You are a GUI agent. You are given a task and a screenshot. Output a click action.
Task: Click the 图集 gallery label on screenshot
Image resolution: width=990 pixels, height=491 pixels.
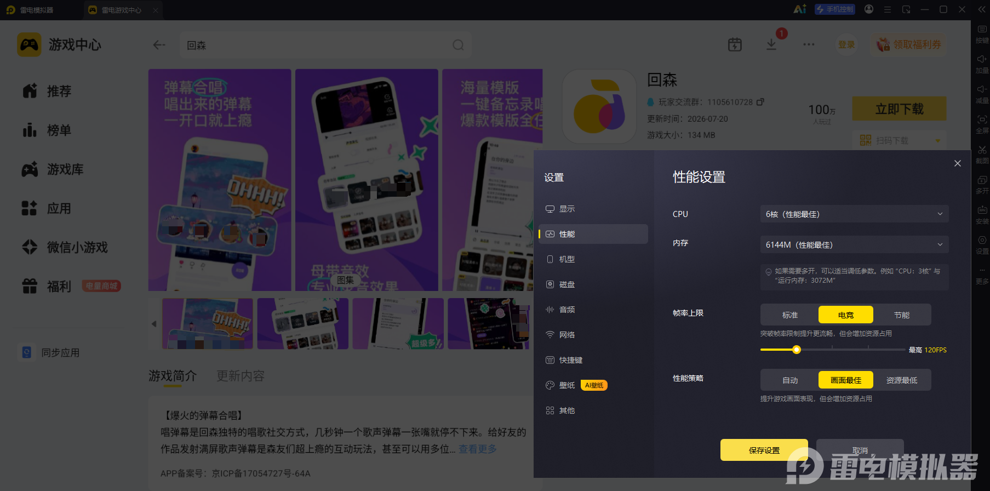[345, 280]
